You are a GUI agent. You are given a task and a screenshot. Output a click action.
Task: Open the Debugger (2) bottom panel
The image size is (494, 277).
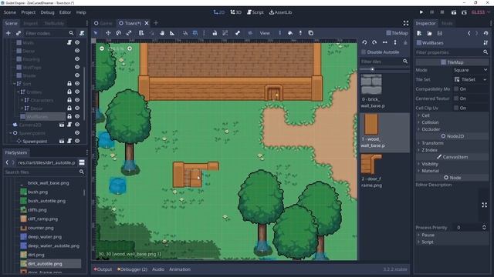(x=132, y=269)
